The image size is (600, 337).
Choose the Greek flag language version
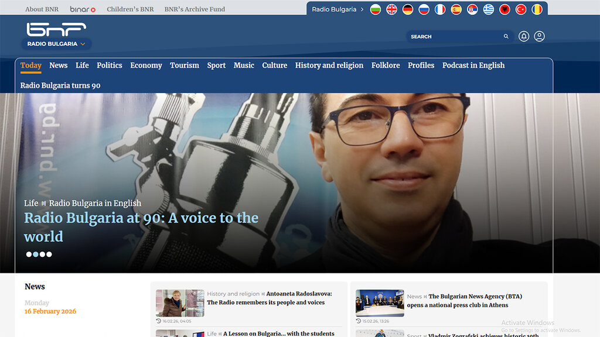pos(488,9)
